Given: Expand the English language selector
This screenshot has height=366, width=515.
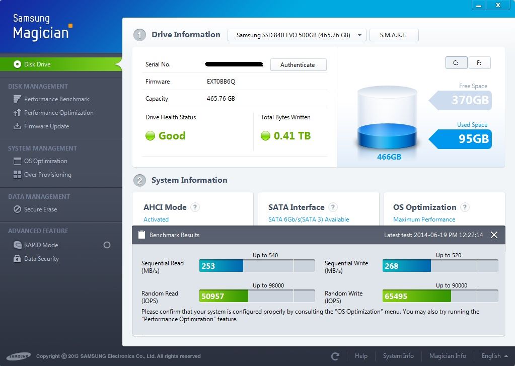Looking at the screenshot, I should coord(494,356).
